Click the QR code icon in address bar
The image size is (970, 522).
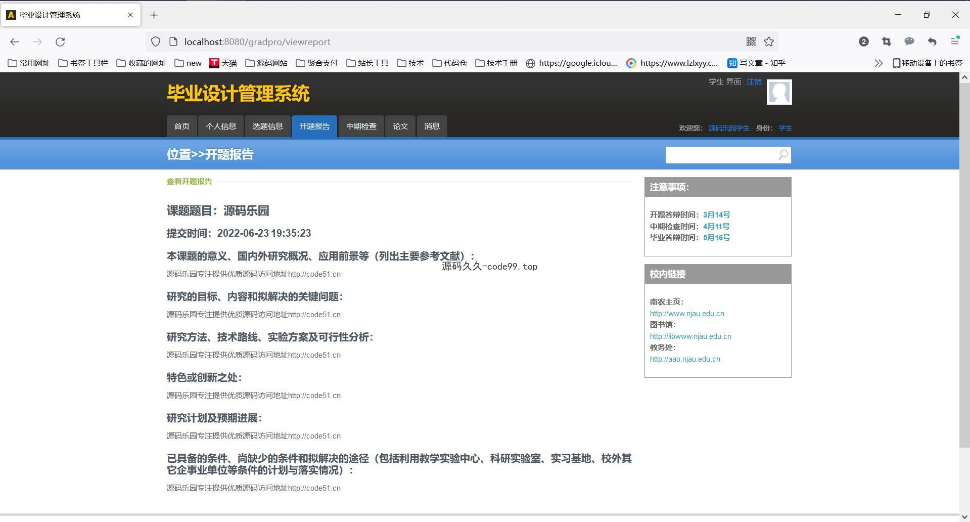coord(751,42)
